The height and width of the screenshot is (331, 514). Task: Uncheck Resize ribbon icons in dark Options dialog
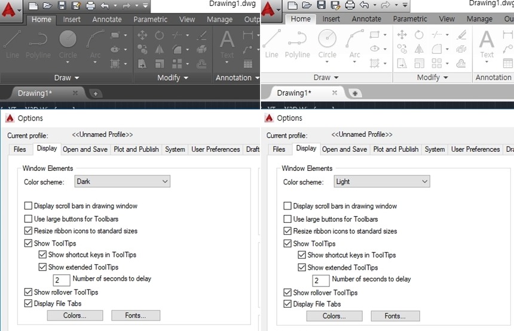28,231
